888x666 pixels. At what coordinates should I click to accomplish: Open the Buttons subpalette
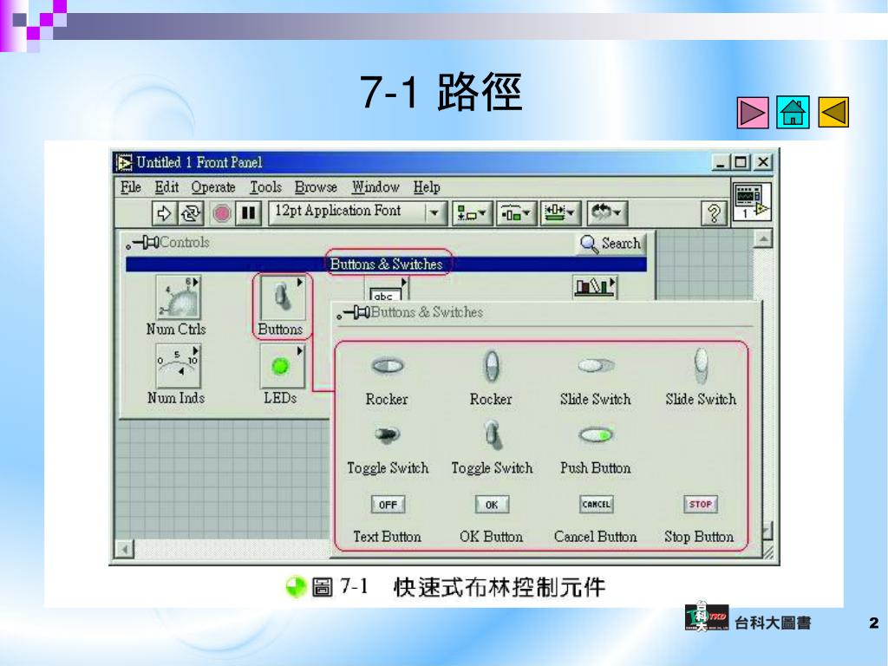tap(282, 298)
